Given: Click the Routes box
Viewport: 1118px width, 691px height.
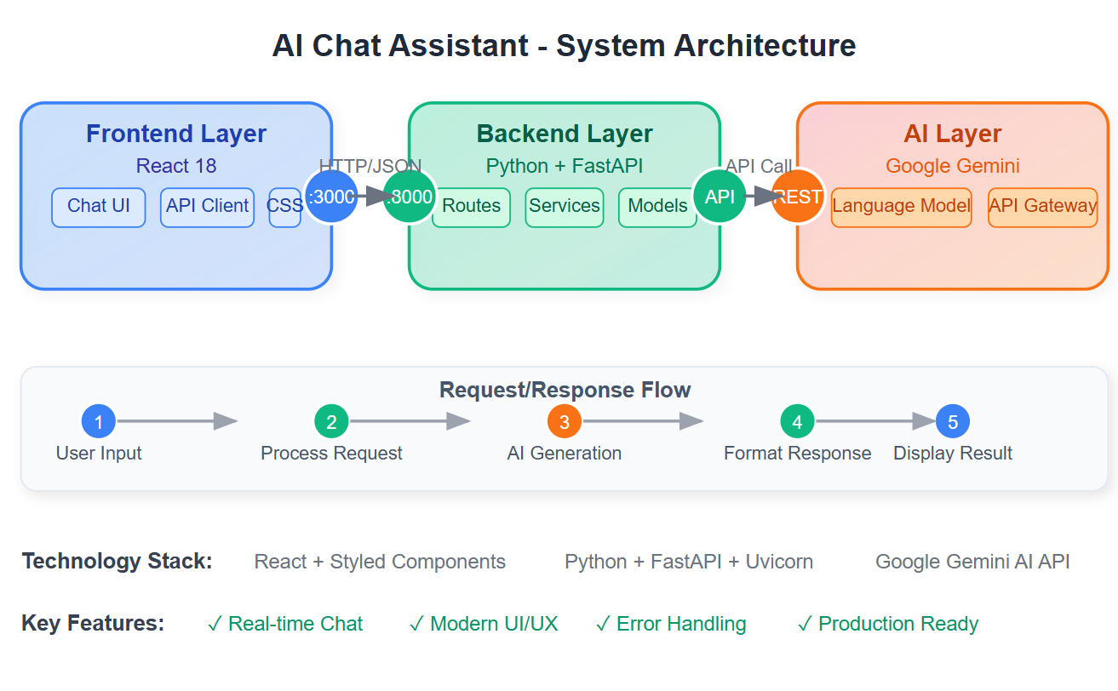Looking at the screenshot, I should (x=472, y=208).
